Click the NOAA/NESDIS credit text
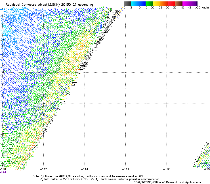This screenshot has width=210, height=184. pyautogui.click(x=167, y=182)
